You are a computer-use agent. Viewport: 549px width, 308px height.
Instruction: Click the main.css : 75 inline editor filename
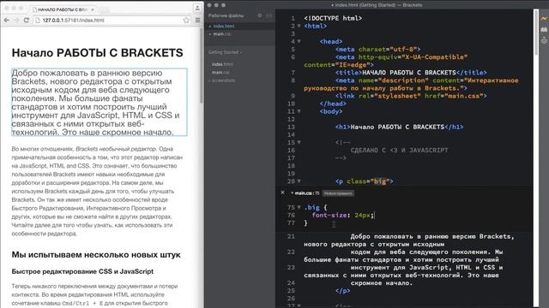(x=307, y=193)
